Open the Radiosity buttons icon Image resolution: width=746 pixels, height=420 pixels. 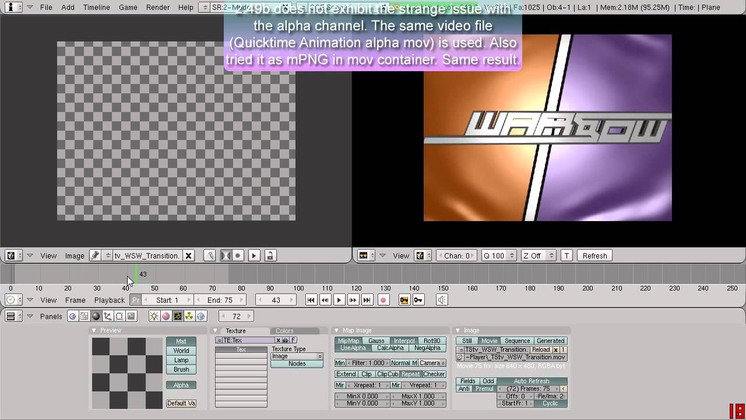point(189,316)
